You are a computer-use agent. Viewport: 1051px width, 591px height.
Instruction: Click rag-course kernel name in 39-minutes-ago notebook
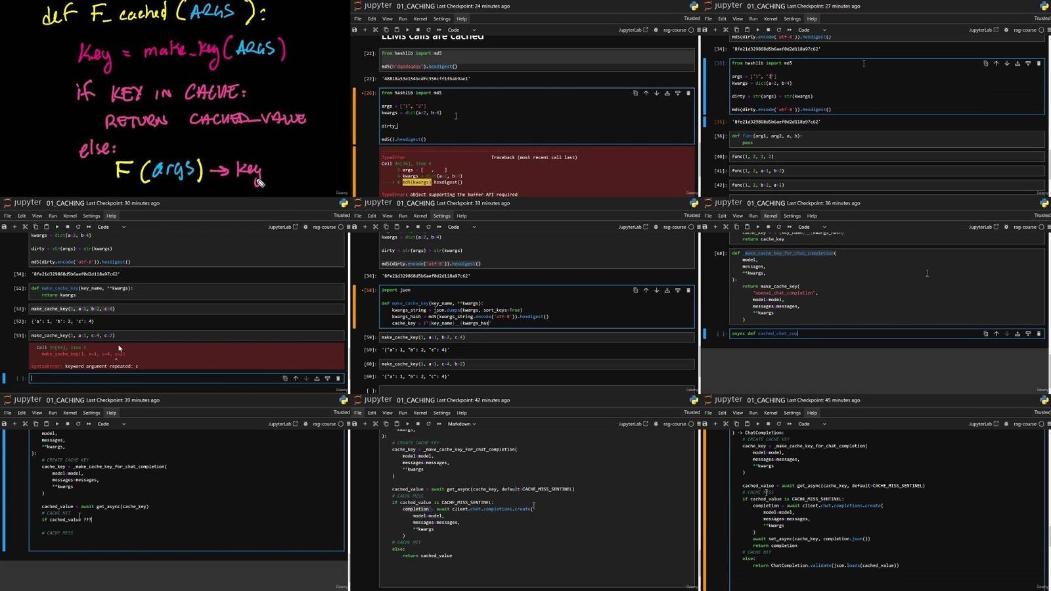[324, 424]
